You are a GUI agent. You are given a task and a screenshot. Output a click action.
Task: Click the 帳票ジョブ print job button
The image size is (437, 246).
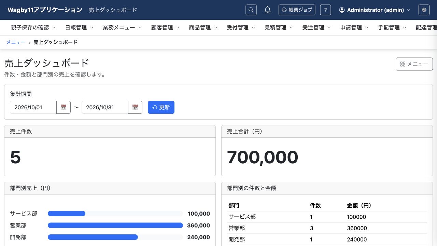tap(297, 10)
